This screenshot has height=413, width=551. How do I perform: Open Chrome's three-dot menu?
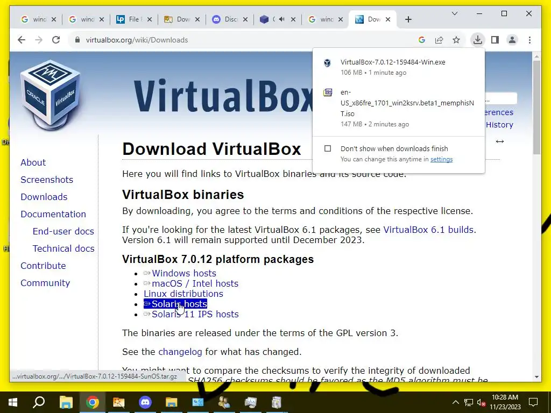coord(529,40)
